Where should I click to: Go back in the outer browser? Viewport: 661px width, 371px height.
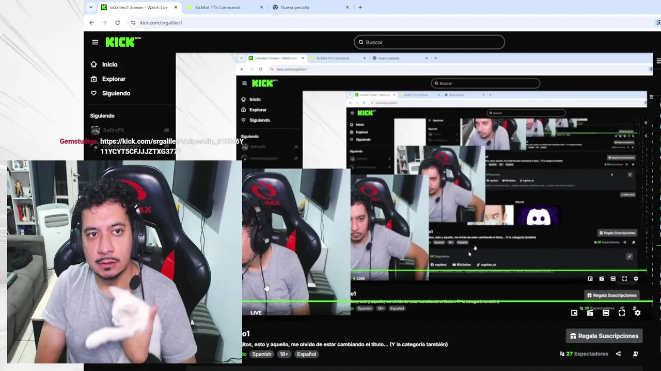[x=91, y=23]
